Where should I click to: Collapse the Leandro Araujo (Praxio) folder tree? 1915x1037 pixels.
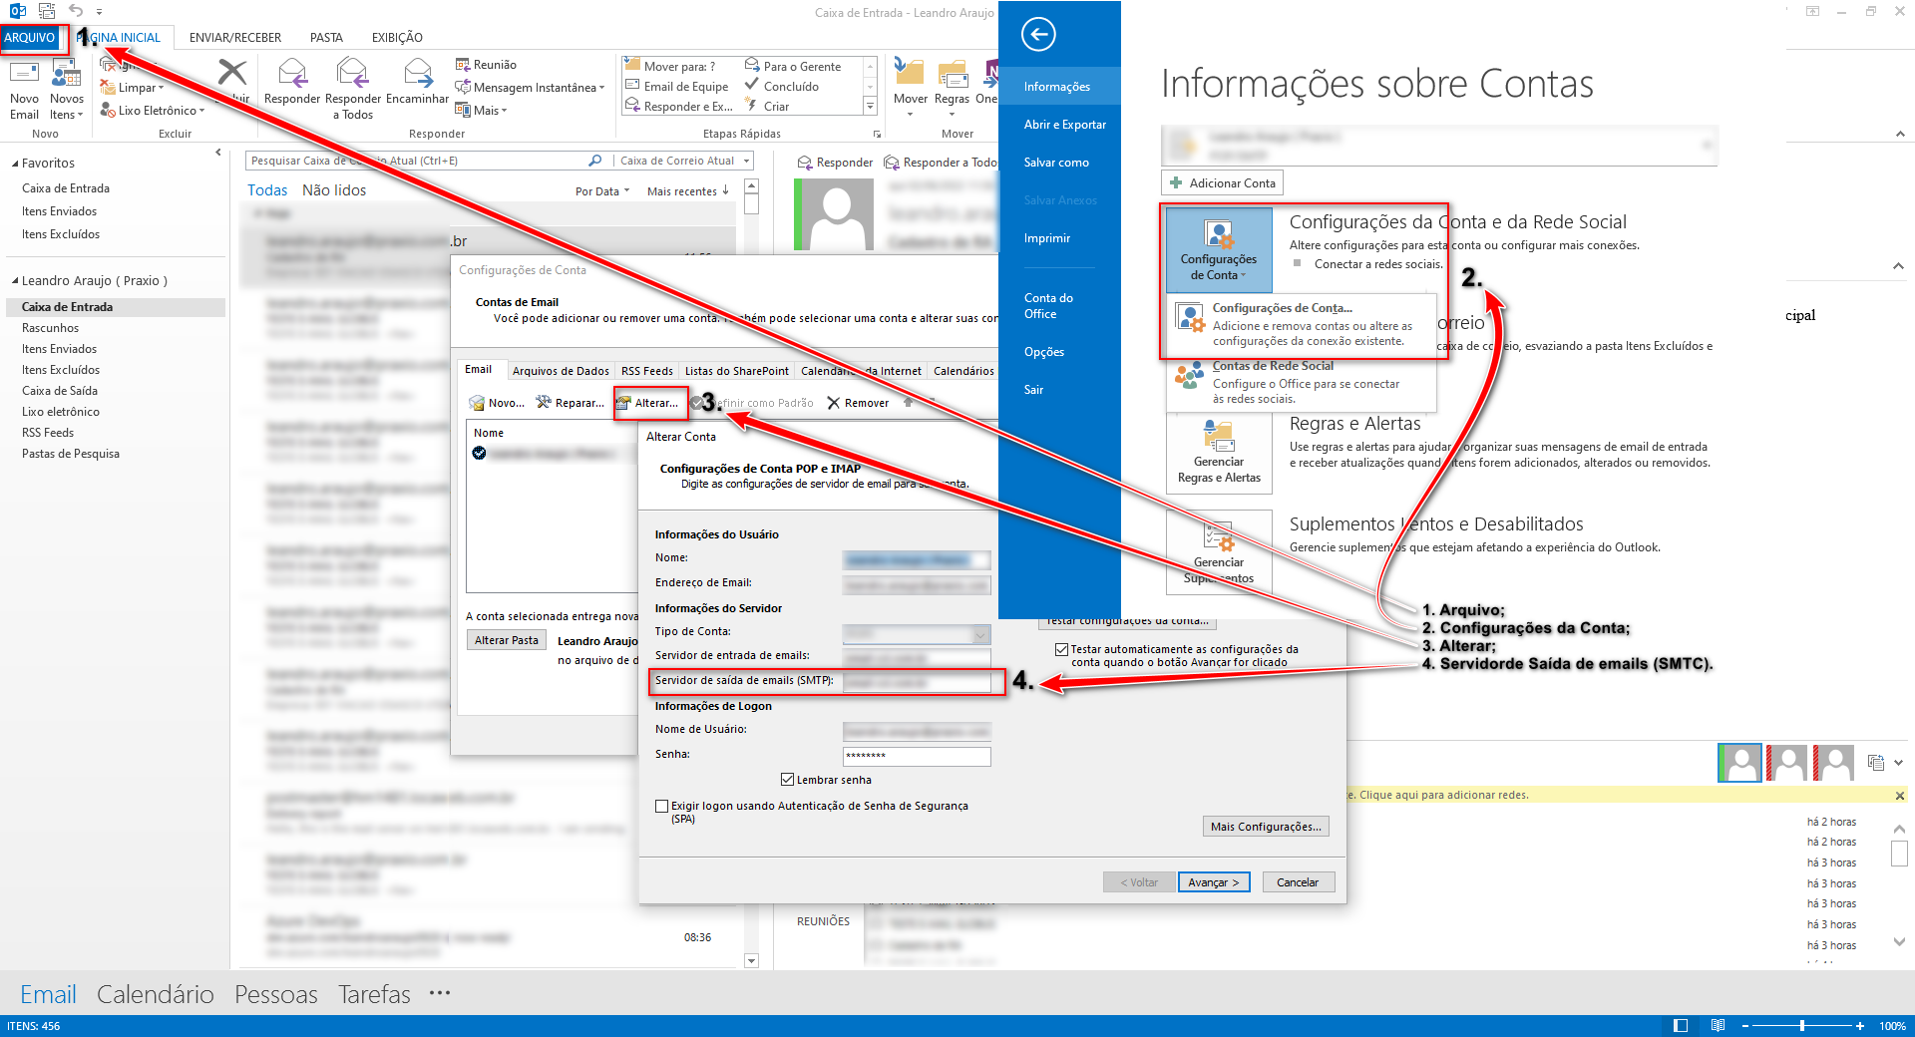(15, 281)
